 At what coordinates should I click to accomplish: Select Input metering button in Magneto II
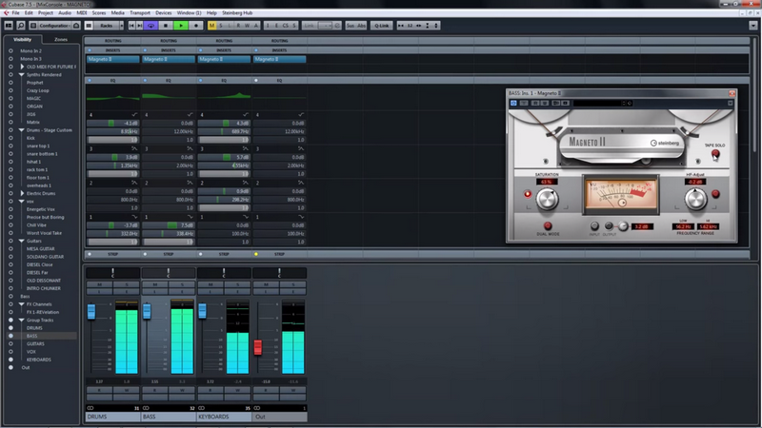tap(594, 226)
